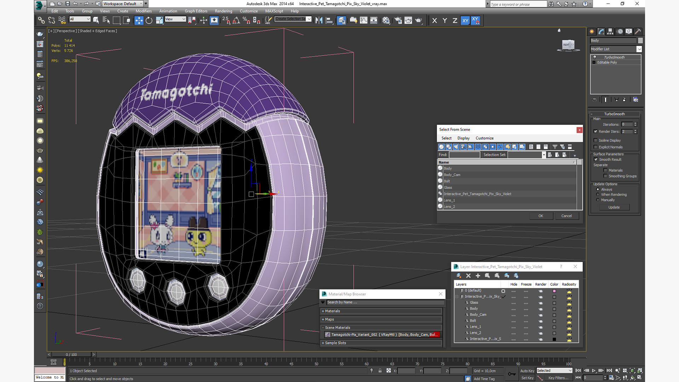
Task: Restrict to Z axis button
Action: 455,21
